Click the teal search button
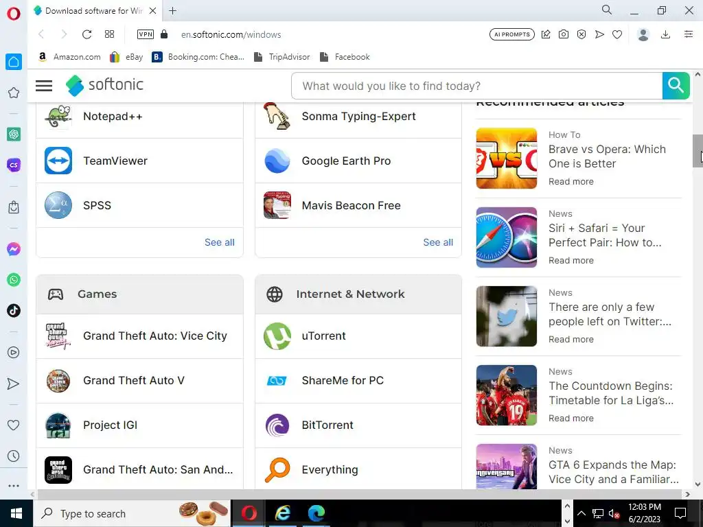Screen dimensions: 703x527 (676, 86)
